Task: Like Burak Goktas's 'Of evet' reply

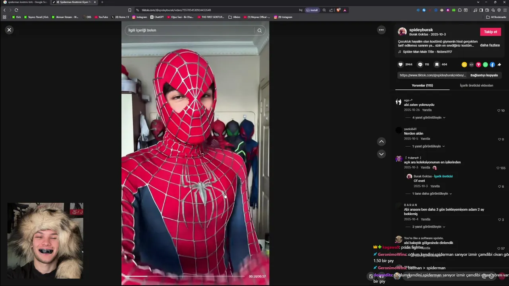Action: click(499, 186)
